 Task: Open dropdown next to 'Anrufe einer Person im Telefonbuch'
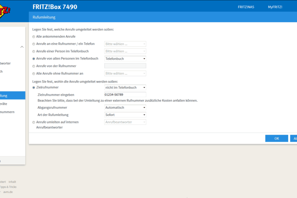(125, 51)
